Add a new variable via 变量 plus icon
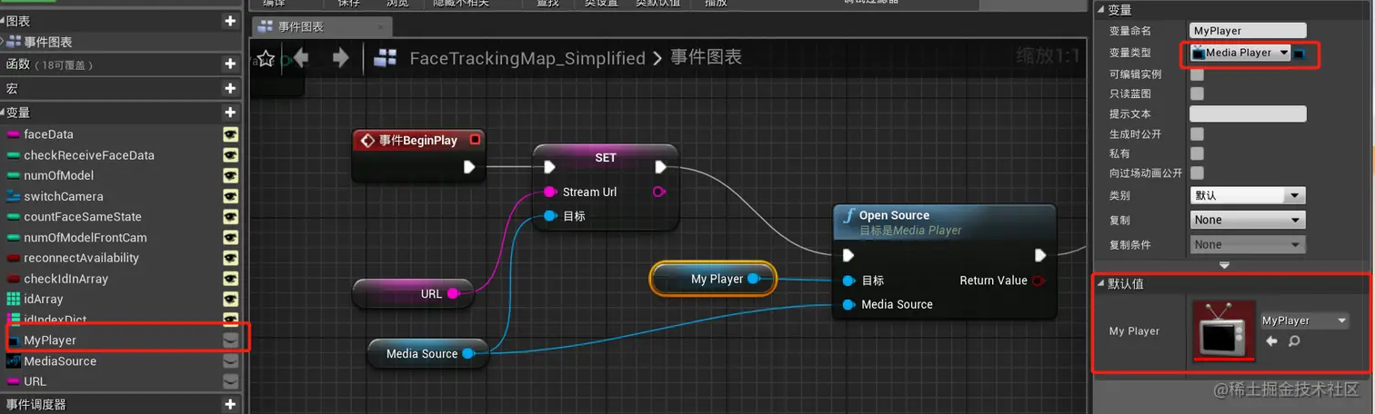Screen dimensions: 1375x414 pos(230,113)
